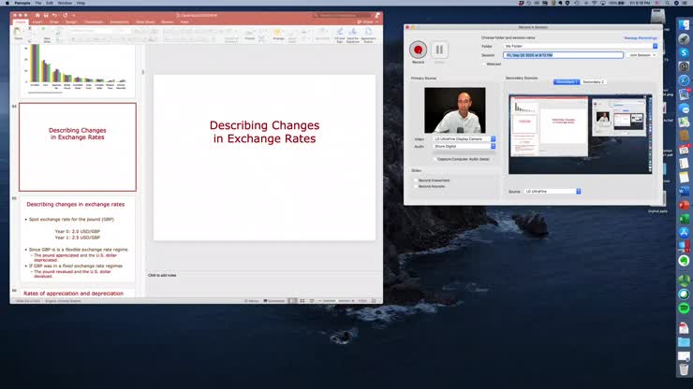Switch to the Secondary 1 tab

(567, 82)
